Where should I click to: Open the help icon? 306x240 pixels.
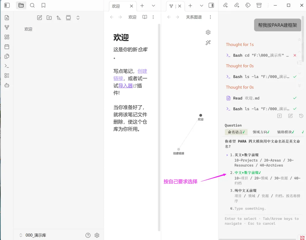[x=88, y=235]
